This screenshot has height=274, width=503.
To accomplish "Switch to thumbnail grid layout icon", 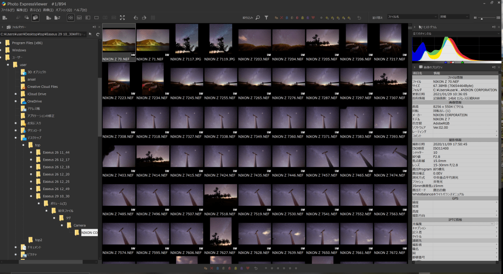I will coord(70,18).
